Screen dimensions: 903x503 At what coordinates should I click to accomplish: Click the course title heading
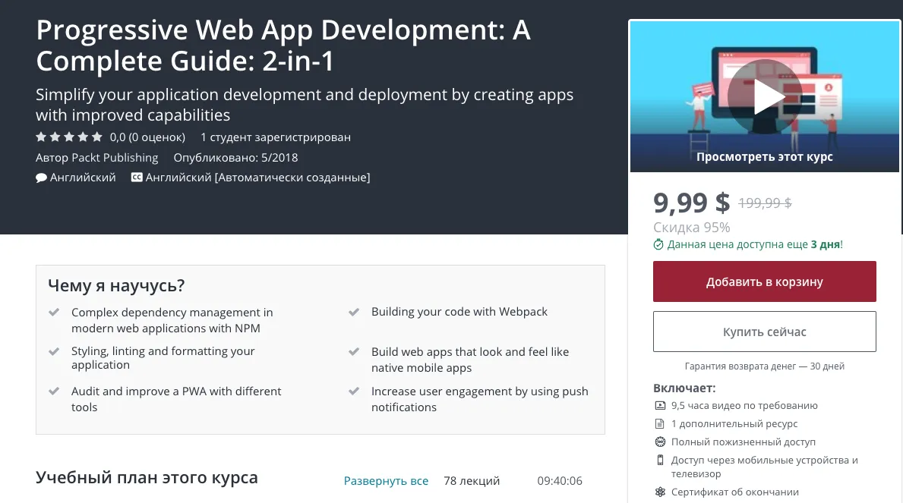click(x=283, y=46)
